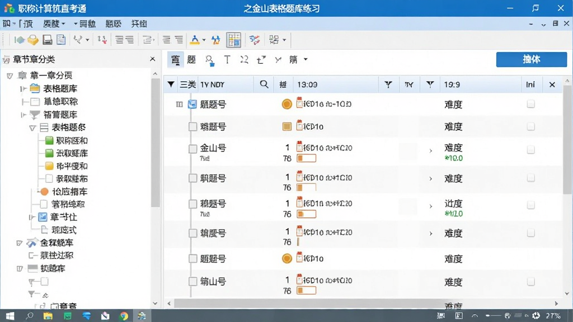Click the orange progress bar in 锖山号 row
Image resolution: width=573 pixels, height=322 pixels.
coord(306,291)
